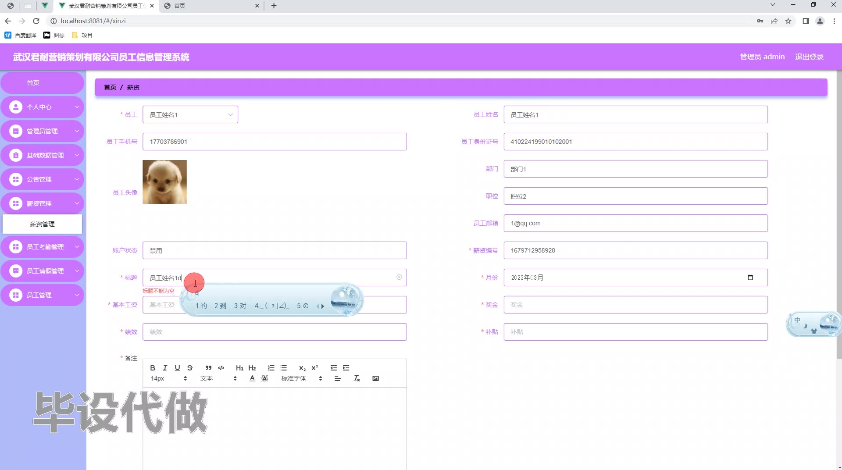Switch to the second browser tab 首页
This screenshot has width=842, height=470.
211,6
